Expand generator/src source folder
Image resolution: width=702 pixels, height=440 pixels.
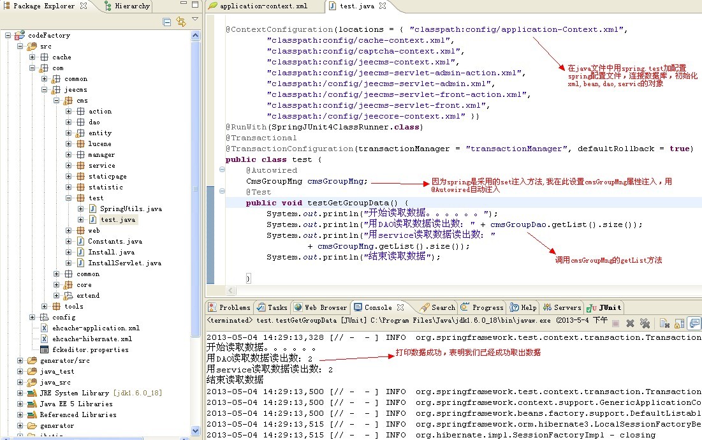point(20,361)
